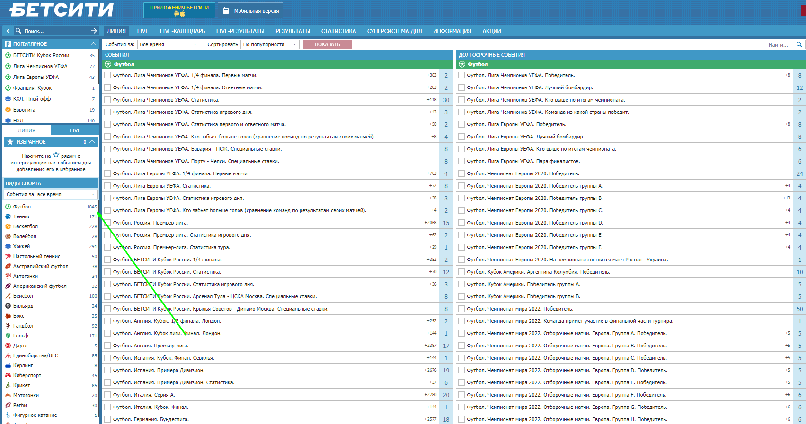
Task: Click the hockey puck icon beside КХЛ. Плей-офф
Action: pos(8,99)
